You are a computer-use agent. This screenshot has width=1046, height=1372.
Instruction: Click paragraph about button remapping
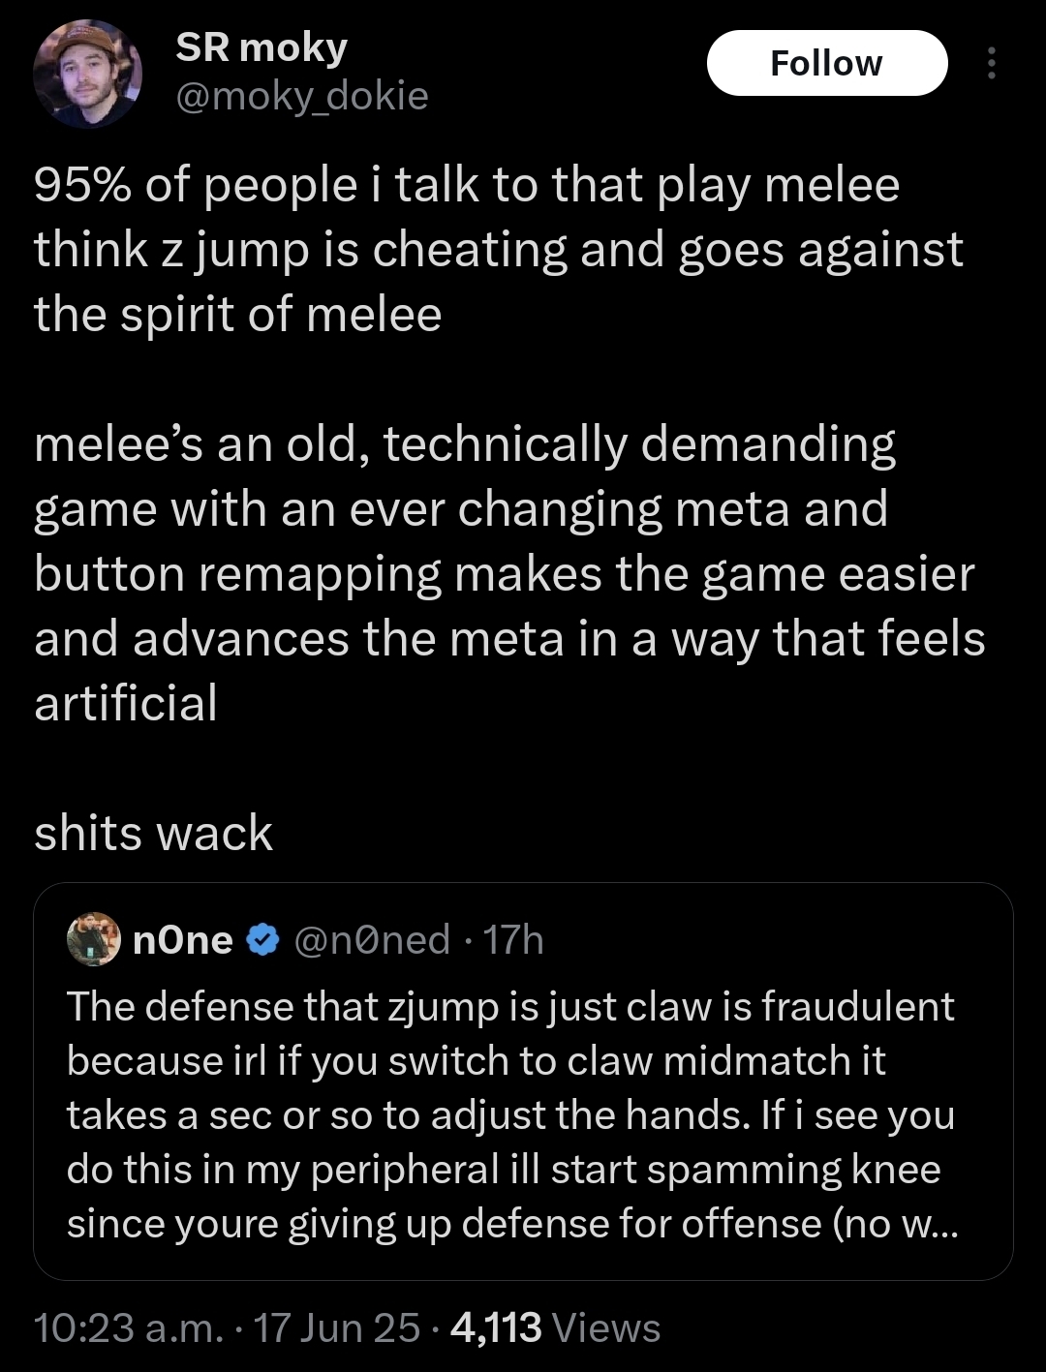click(x=509, y=573)
